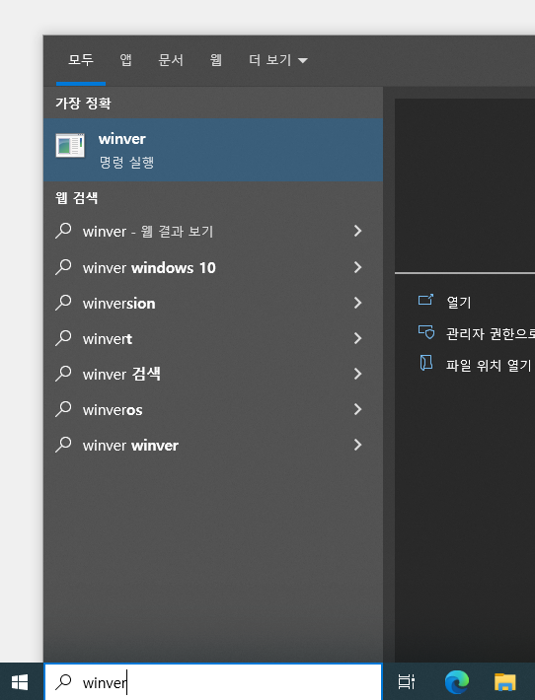535x700 pixels.
Task: Click the Windows Start button
Action: [20, 682]
